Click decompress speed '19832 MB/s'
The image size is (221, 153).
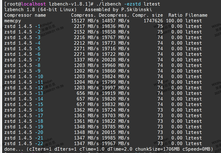116,105
